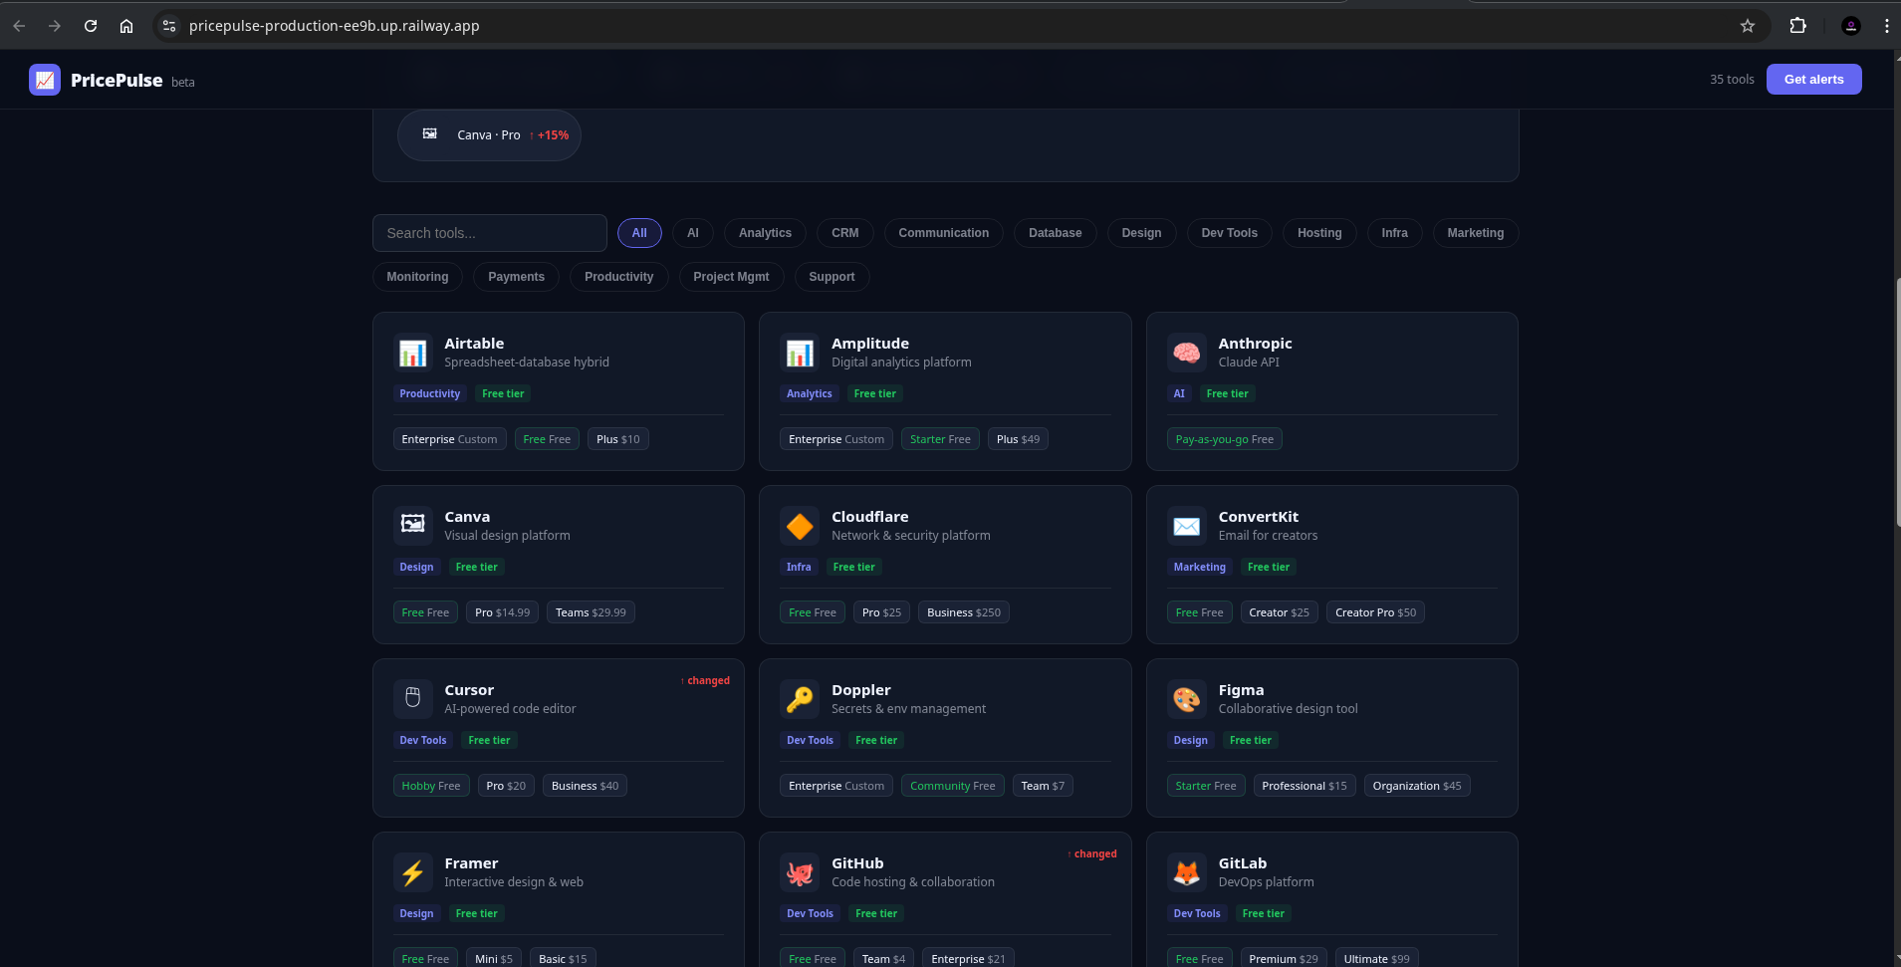Click the Framer lightning bolt icon
Viewport: 1901px width, 967px height.
tap(412, 872)
